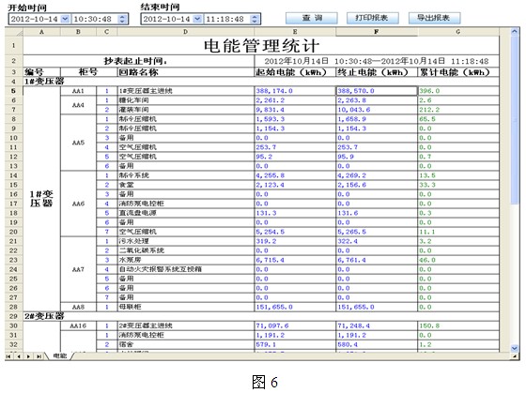This screenshot has width=526, height=393.
Task: Click cabinet cell AA5
Action: (x=78, y=143)
